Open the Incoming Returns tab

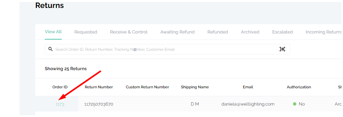click(x=324, y=32)
